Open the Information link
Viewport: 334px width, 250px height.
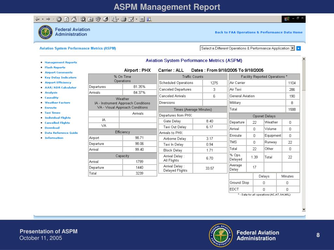point(54,138)
